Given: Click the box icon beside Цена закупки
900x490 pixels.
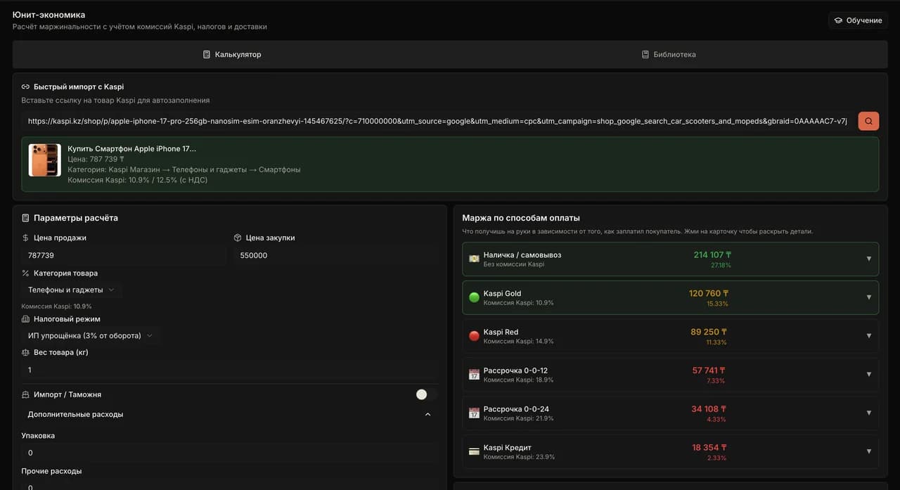Looking at the screenshot, I should click(238, 238).
